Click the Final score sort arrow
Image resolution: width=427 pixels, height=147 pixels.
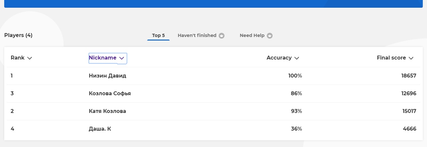pyautogui.click(x=411, y=58)
